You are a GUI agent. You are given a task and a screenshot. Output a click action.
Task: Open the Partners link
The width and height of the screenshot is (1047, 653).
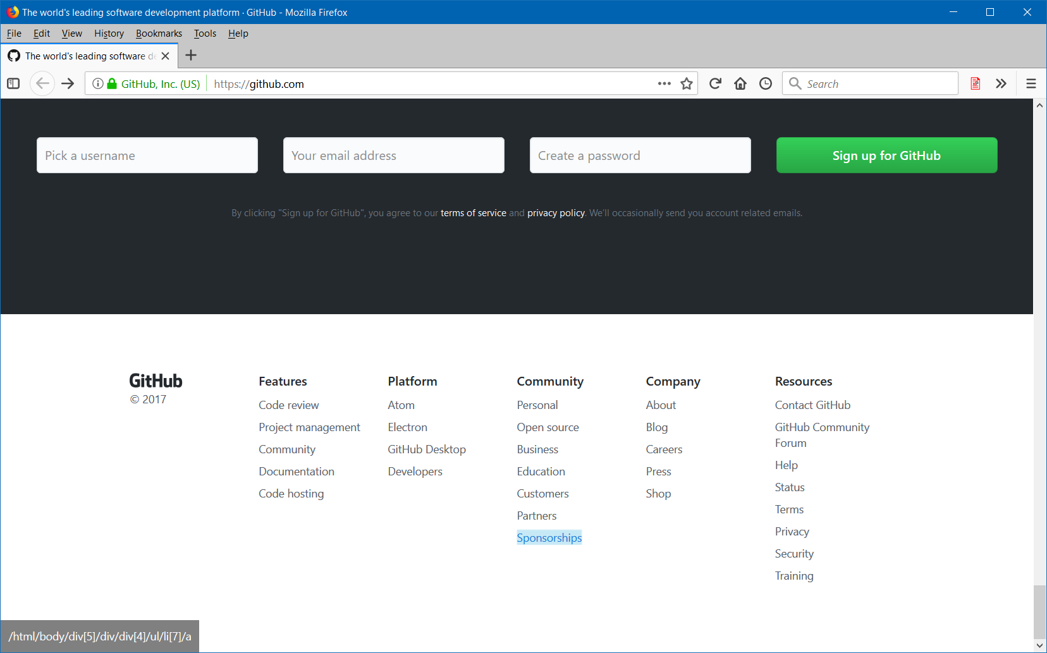point(537,516)
